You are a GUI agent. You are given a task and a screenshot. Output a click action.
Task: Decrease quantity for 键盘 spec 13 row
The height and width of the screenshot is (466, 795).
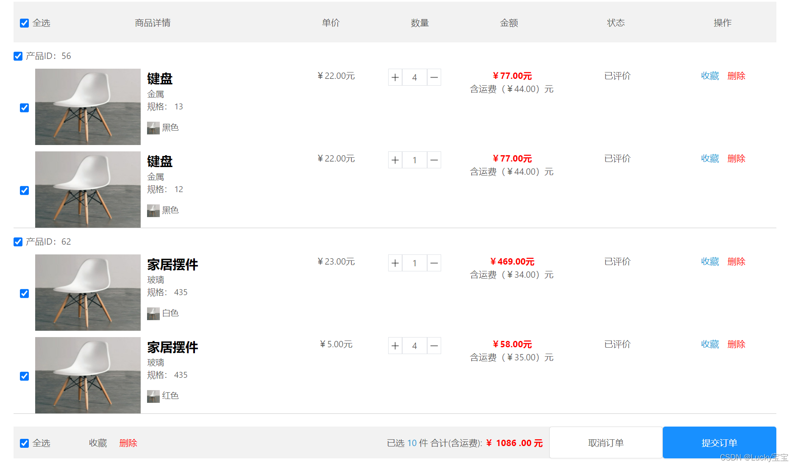click(434, 77)
